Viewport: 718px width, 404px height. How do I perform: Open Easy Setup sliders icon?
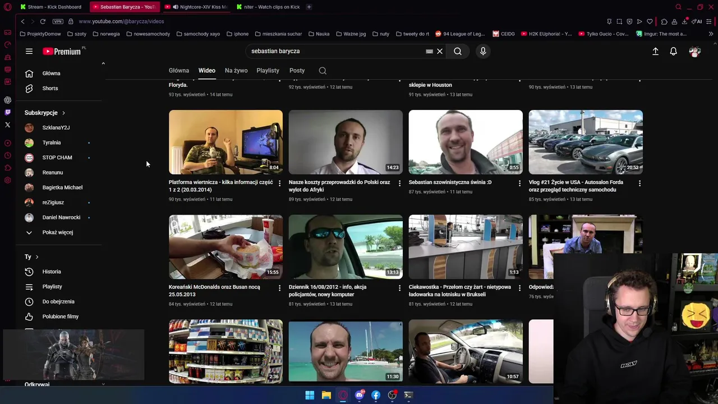(708, 21)
